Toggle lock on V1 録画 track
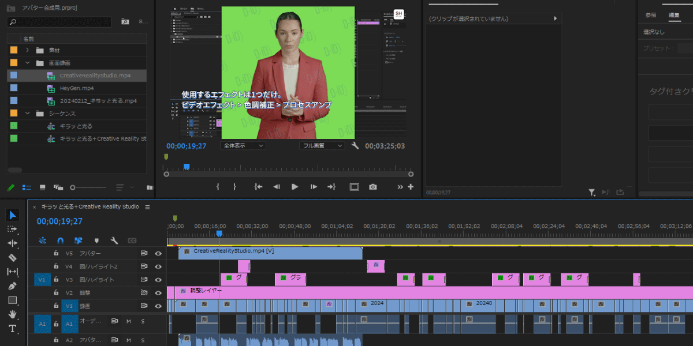Screen dimensions: 693x346 [56, 306]
